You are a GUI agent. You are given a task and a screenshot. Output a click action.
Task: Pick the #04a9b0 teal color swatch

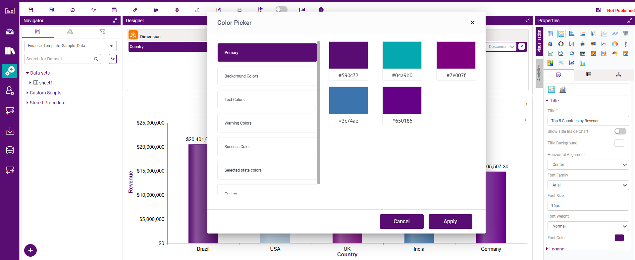coord(402,55)
